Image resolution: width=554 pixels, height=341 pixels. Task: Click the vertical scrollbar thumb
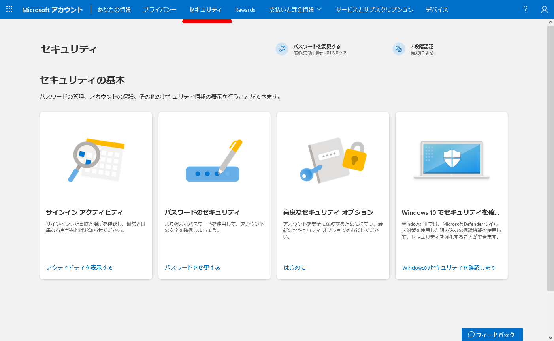(x=550, y=159)
